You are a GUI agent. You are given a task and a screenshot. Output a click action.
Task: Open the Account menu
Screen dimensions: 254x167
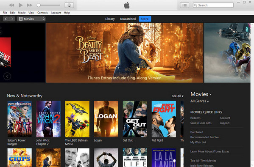pos(56,13)
